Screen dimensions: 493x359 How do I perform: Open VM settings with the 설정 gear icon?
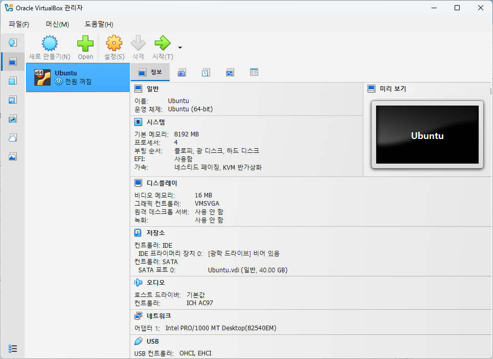pyautogui.click(x=114, y=44)
